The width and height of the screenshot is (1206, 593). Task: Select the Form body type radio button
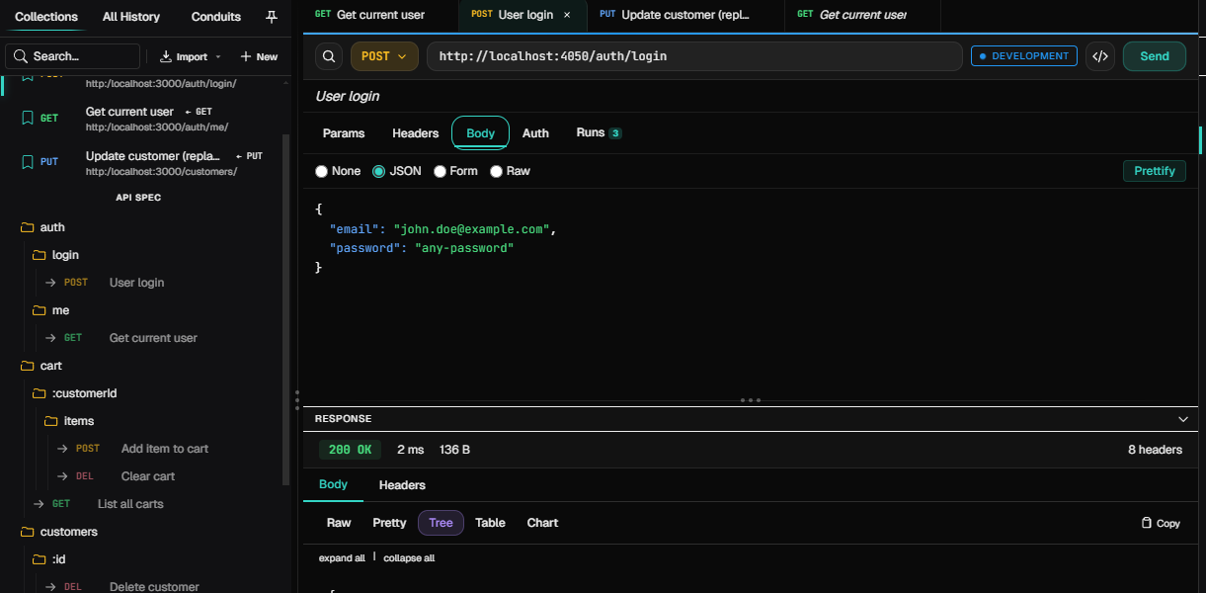439,170
